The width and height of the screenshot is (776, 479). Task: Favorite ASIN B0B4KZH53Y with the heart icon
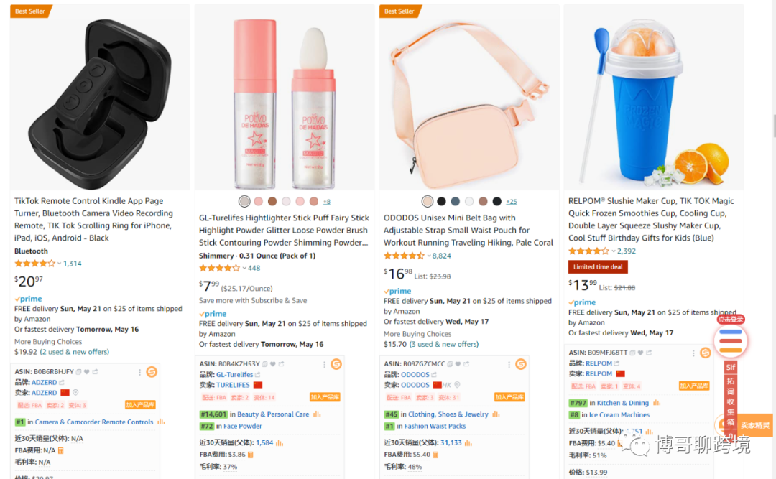pos(273,363)
